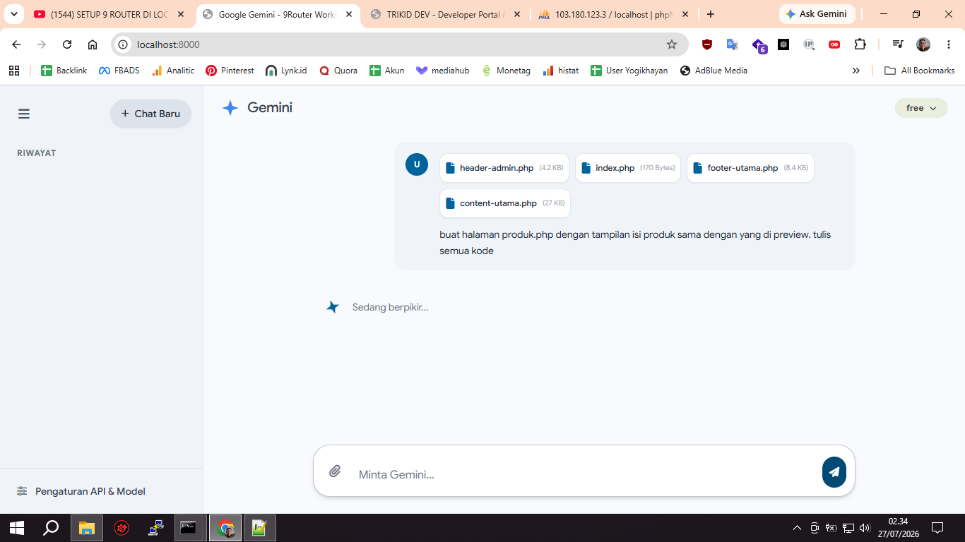Bookmark this page with star icon
The height and width of the screenshot is (542, 965).
[672, 44]
